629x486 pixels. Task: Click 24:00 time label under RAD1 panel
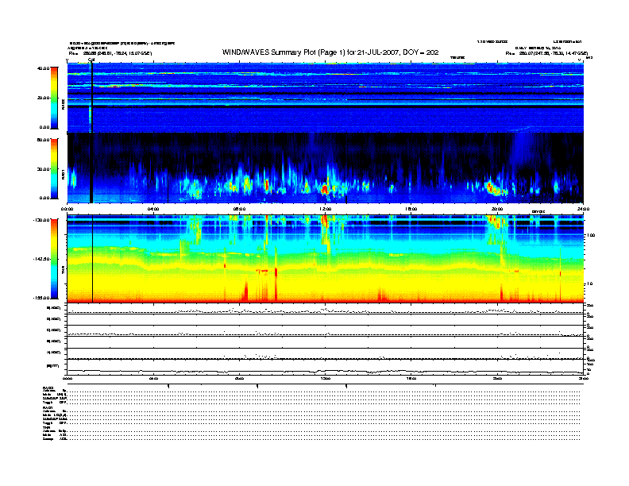pyautogui.click(x=583, y=209)
